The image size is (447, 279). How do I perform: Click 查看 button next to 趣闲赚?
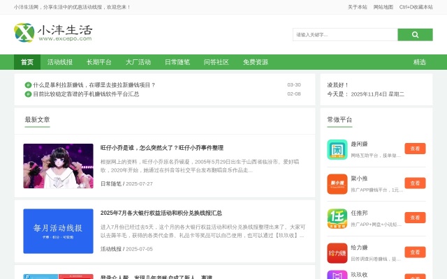coord(415,149)
